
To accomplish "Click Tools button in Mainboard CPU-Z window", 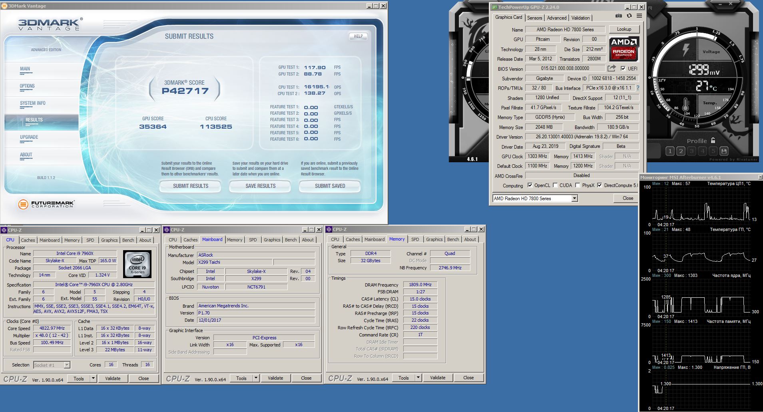I will click(x=241, y=378).
